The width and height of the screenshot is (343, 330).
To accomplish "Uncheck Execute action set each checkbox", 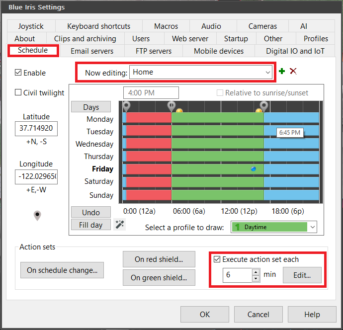I will 217,259.
